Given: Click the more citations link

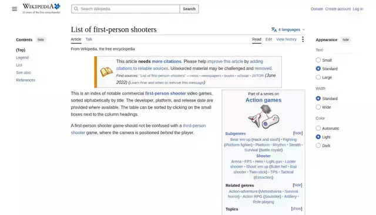Looking at the screenshot, I should coord(166,61).
